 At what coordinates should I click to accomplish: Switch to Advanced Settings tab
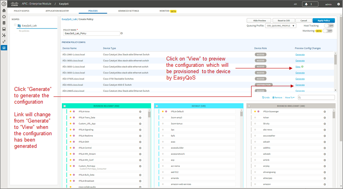(x=129, y=11)
